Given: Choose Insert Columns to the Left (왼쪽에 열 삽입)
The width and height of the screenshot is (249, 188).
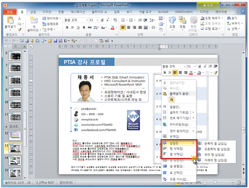Looking at the screenshot, I should (217, 144).
